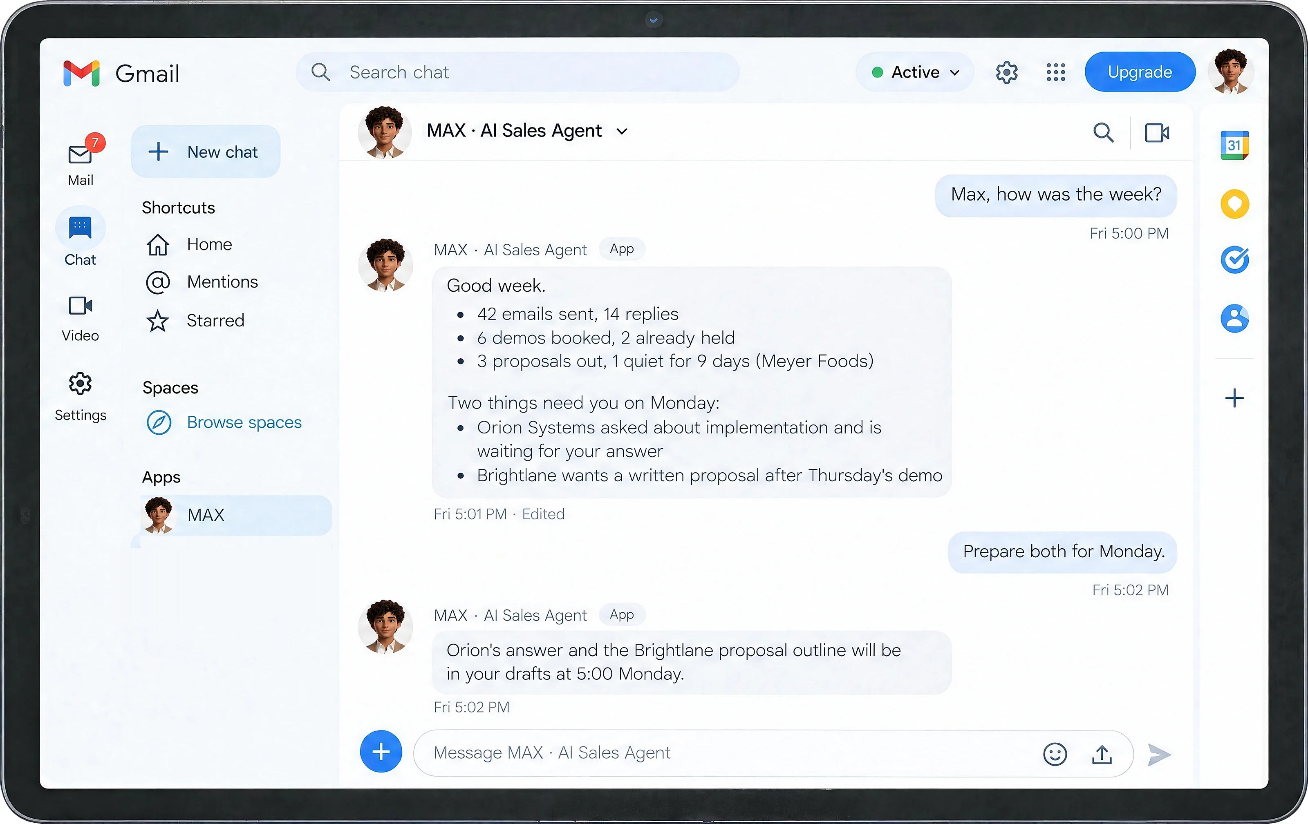Image resolution: width=1308 pixels, height=824 pixels.
Task: Expand the Active status dropdown
Action: click(x=915, y=72)
